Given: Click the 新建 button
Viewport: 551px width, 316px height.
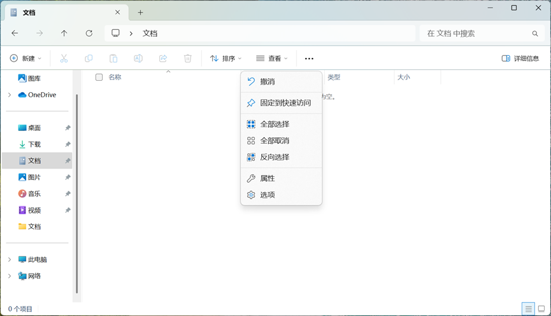Looking at the screenshot, I should click(25, 58).
